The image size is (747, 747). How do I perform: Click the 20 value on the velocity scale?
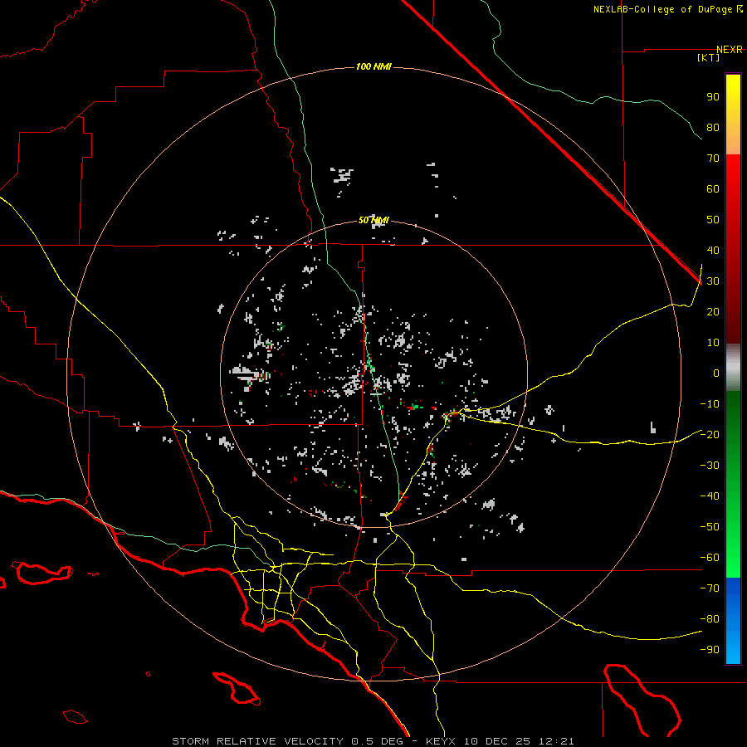713,311
